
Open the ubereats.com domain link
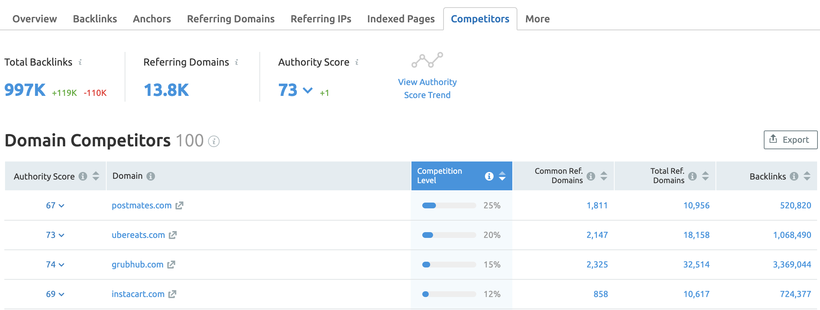(138, 235)
